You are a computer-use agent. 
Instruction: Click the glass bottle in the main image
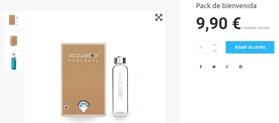pos(120,87)
